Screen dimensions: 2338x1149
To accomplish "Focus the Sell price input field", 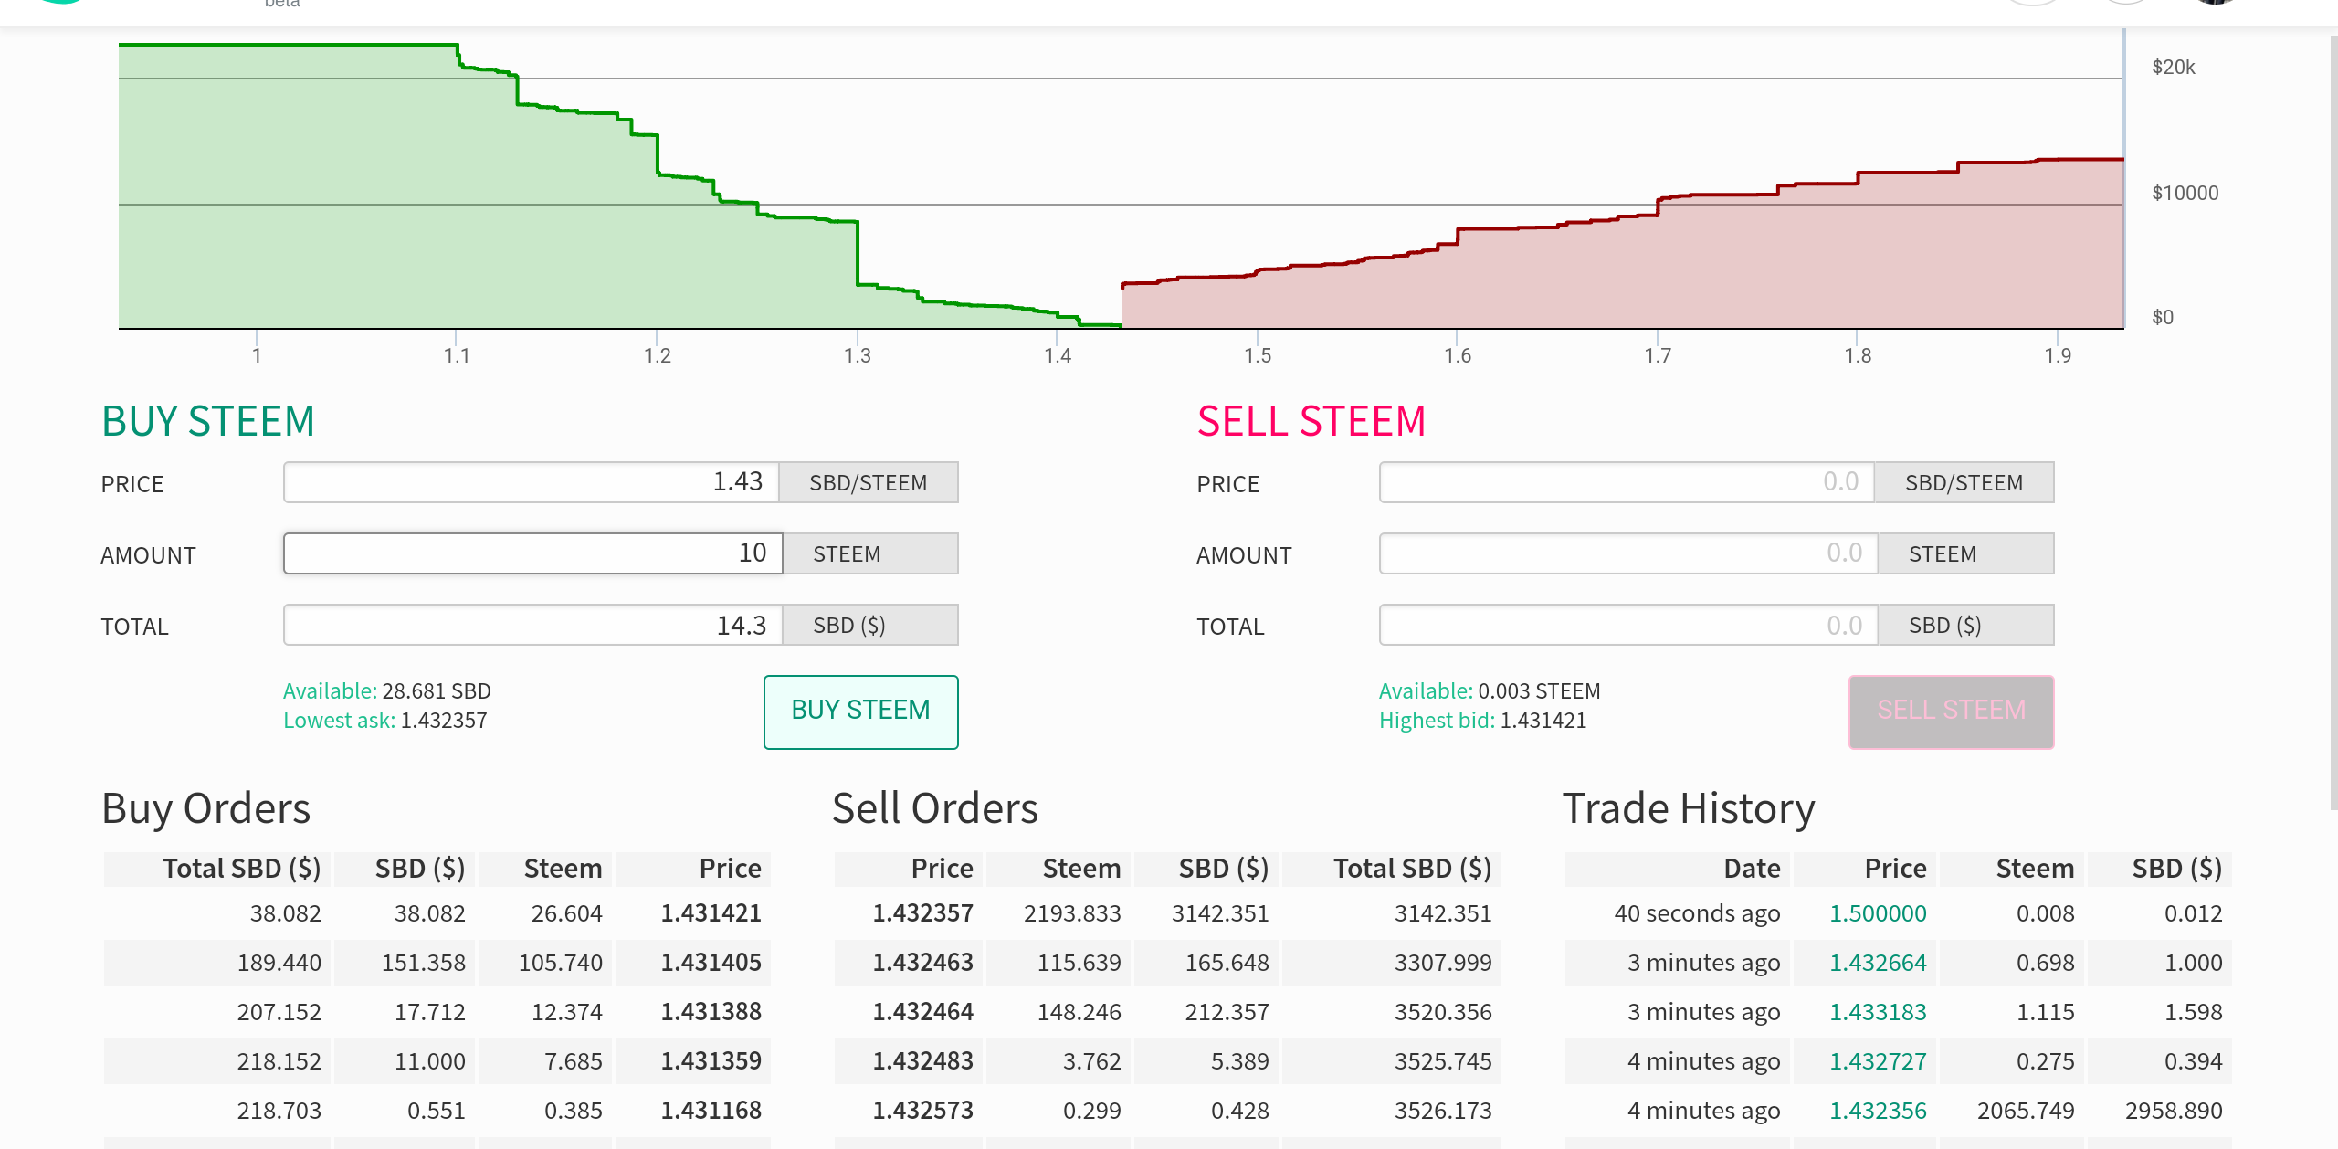I will pos(1627,482).
